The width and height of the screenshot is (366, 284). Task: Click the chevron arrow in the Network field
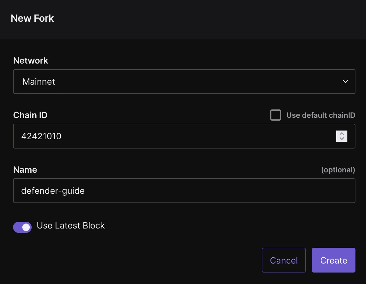[345, 82]
